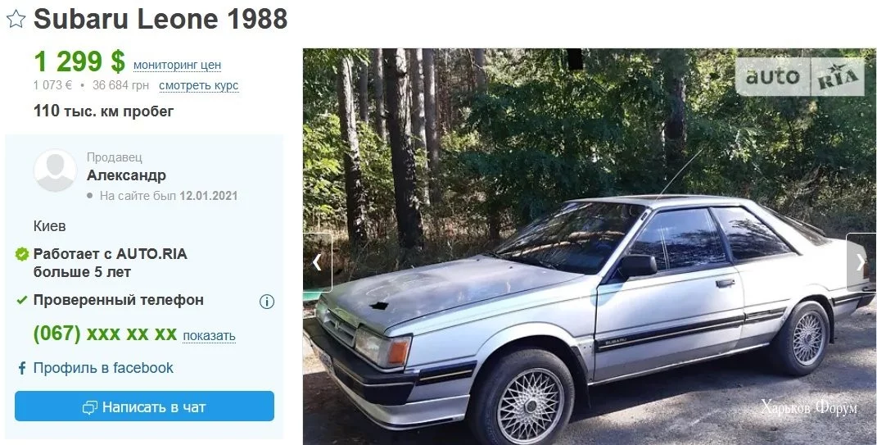
Task: Click the Харьков Форум watermark text
Action: (809, 408)
